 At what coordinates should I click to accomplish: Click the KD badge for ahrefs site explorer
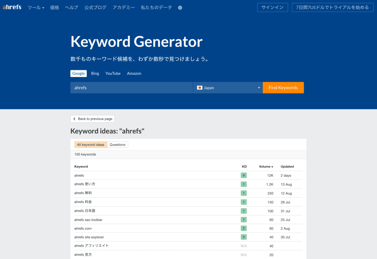tap(244, 237)
